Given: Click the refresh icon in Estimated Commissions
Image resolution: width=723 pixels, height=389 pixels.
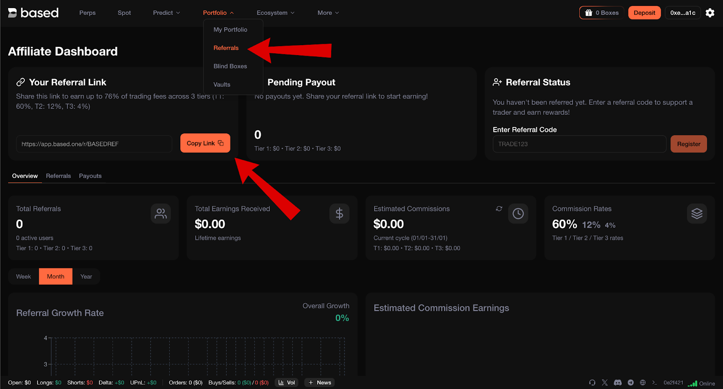Looking at the screenshot, I should 499,209.
